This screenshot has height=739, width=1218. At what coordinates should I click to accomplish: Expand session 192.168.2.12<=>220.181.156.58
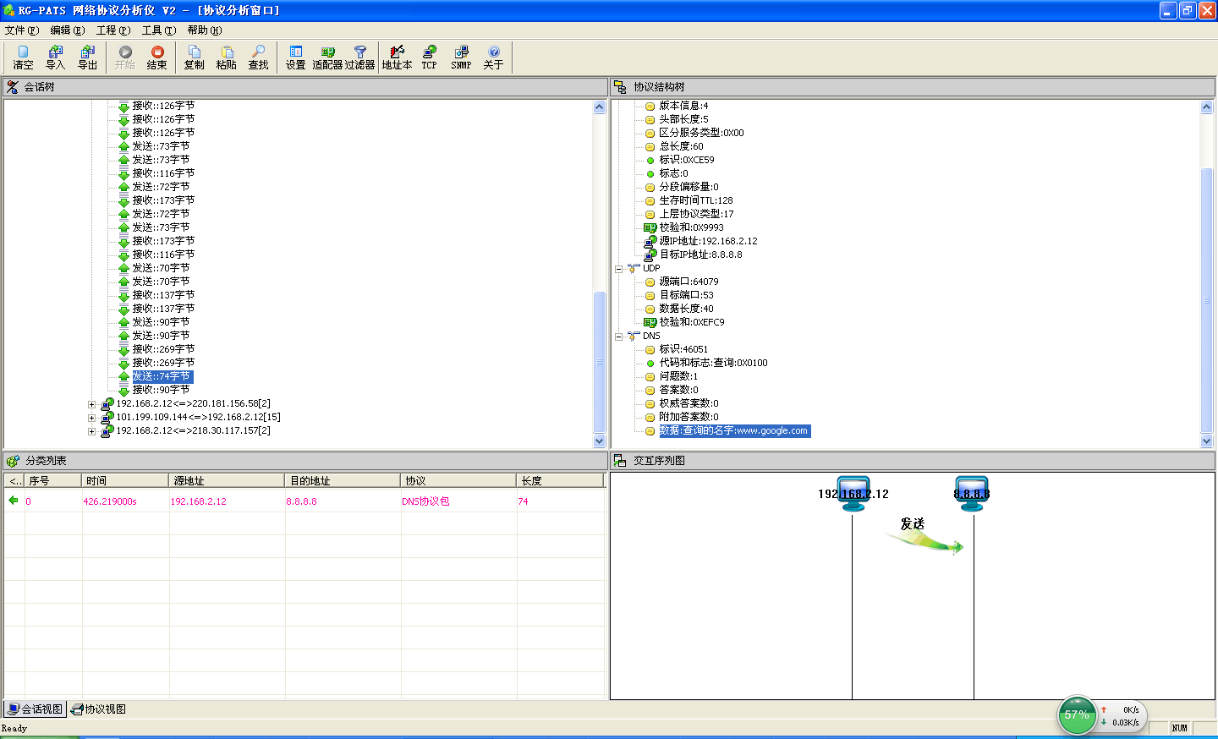[x=92, y=404]
